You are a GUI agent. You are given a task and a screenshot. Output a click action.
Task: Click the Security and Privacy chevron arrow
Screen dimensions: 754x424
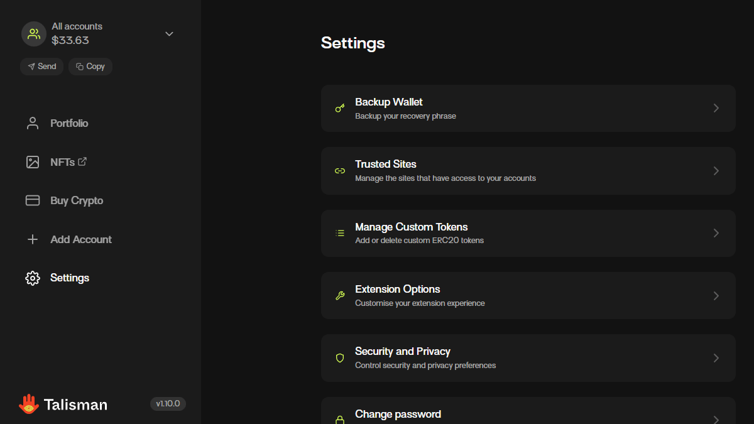(x=716, y=358)
